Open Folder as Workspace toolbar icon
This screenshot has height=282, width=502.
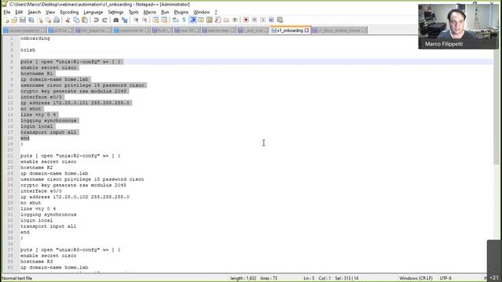(227, 20)
